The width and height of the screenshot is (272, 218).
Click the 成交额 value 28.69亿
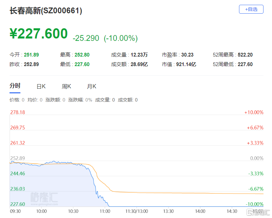pyautogui.click(x=139, y=64)
